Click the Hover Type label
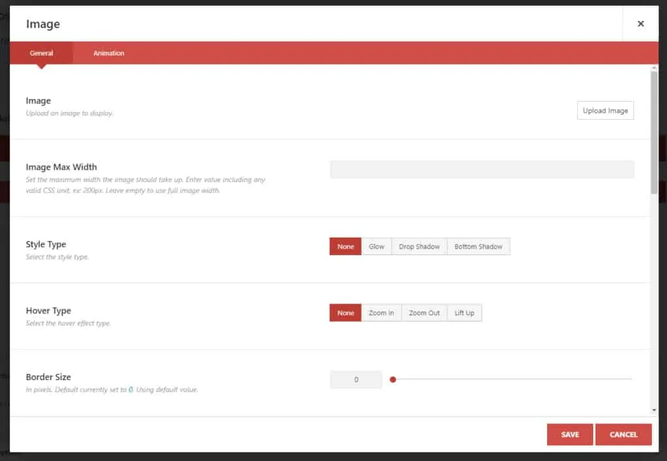The height and width of the screenshot is (461, 667). click(x=48, y=311)
